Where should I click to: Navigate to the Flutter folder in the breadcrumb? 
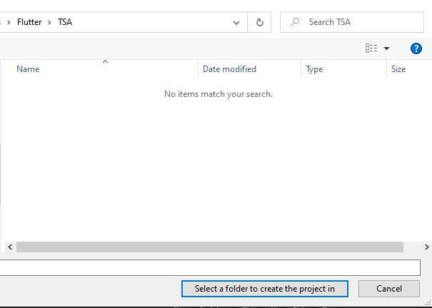click(x=29, y=22)
